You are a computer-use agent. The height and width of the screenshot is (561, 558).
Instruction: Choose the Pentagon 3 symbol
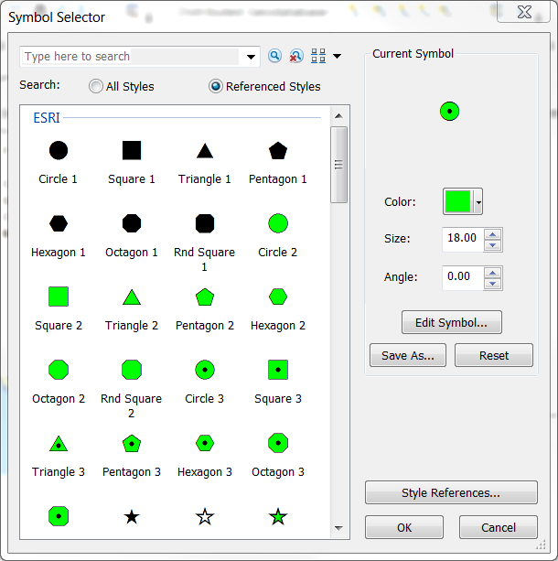pyautogui.click(x=132, y=444)
